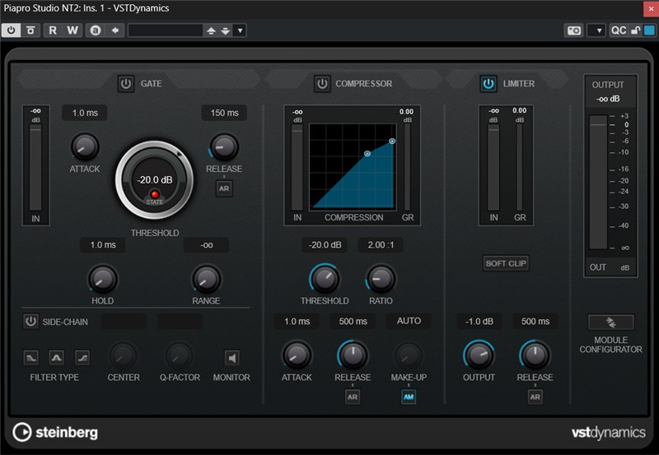Click compressor threshold value -20.0 dB
This screenshot has height=455, width=659.
click(x=325, y=244)
